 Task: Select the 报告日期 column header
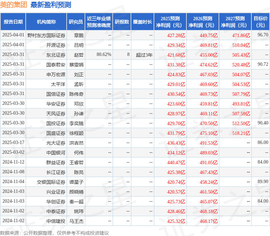click(x=13, y=22)
